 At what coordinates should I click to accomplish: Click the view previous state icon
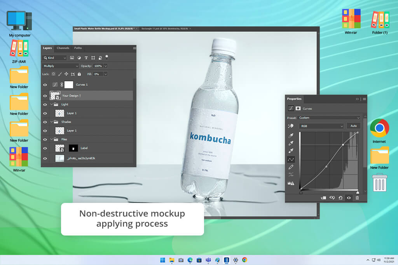pyautogui.click(x=332, y=198)
